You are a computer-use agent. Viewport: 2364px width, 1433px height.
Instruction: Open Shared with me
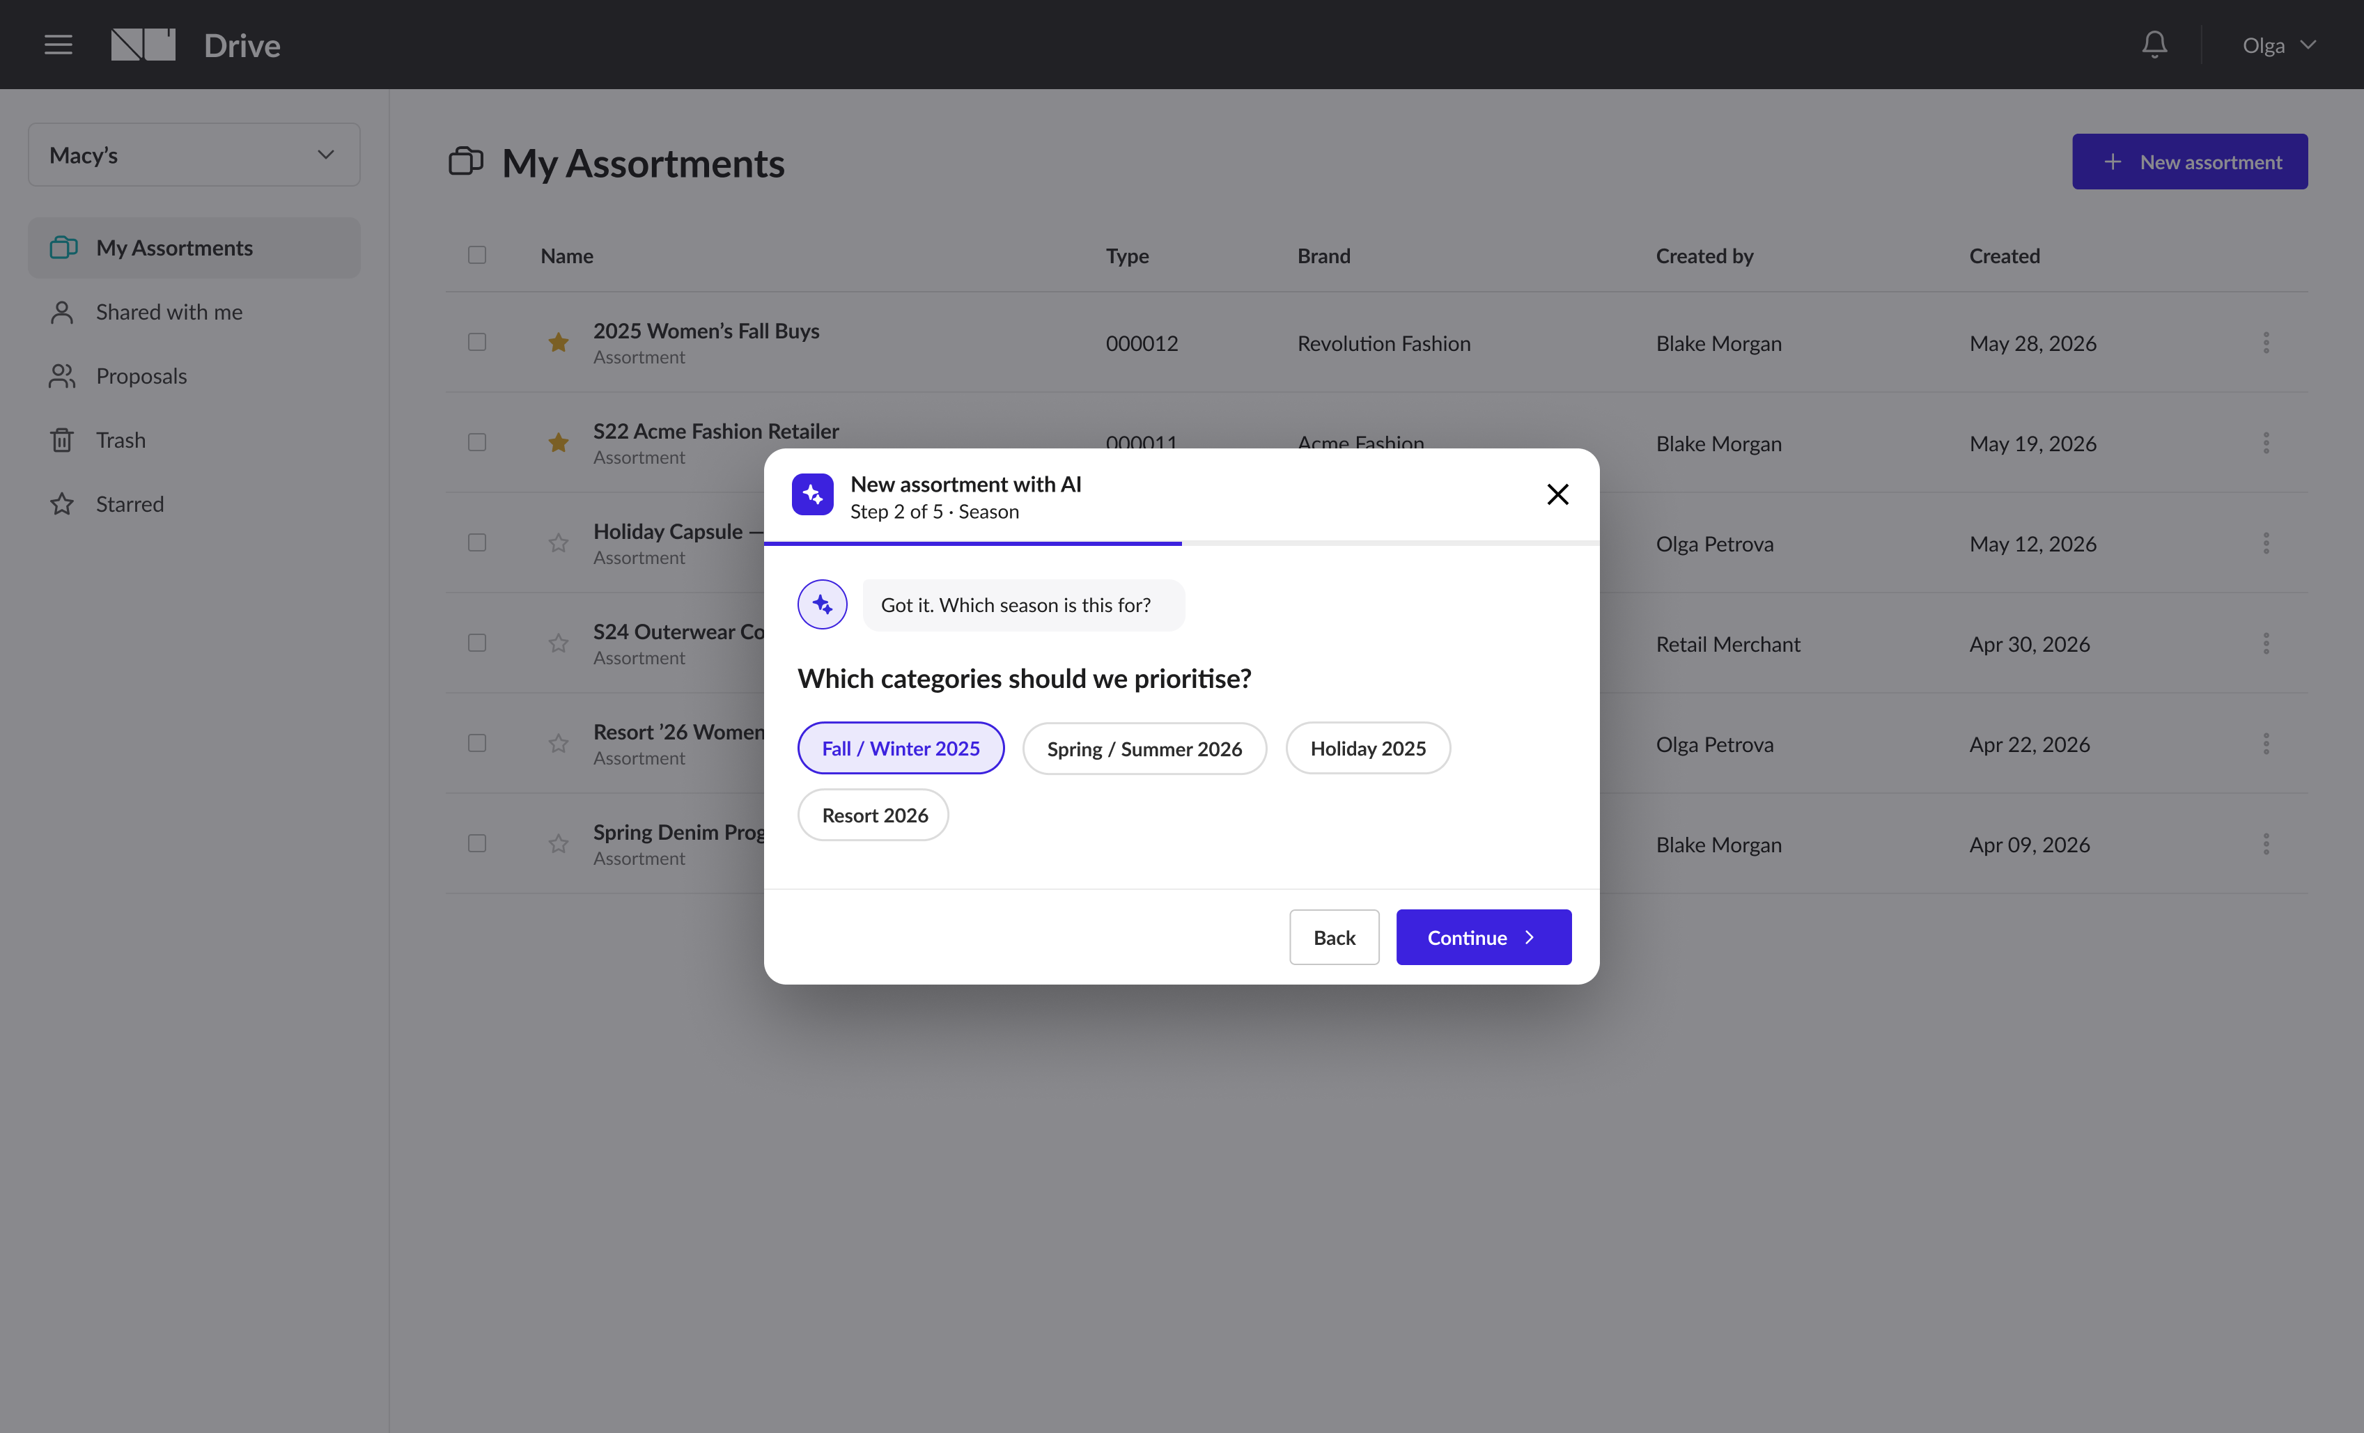click(194, 312)
